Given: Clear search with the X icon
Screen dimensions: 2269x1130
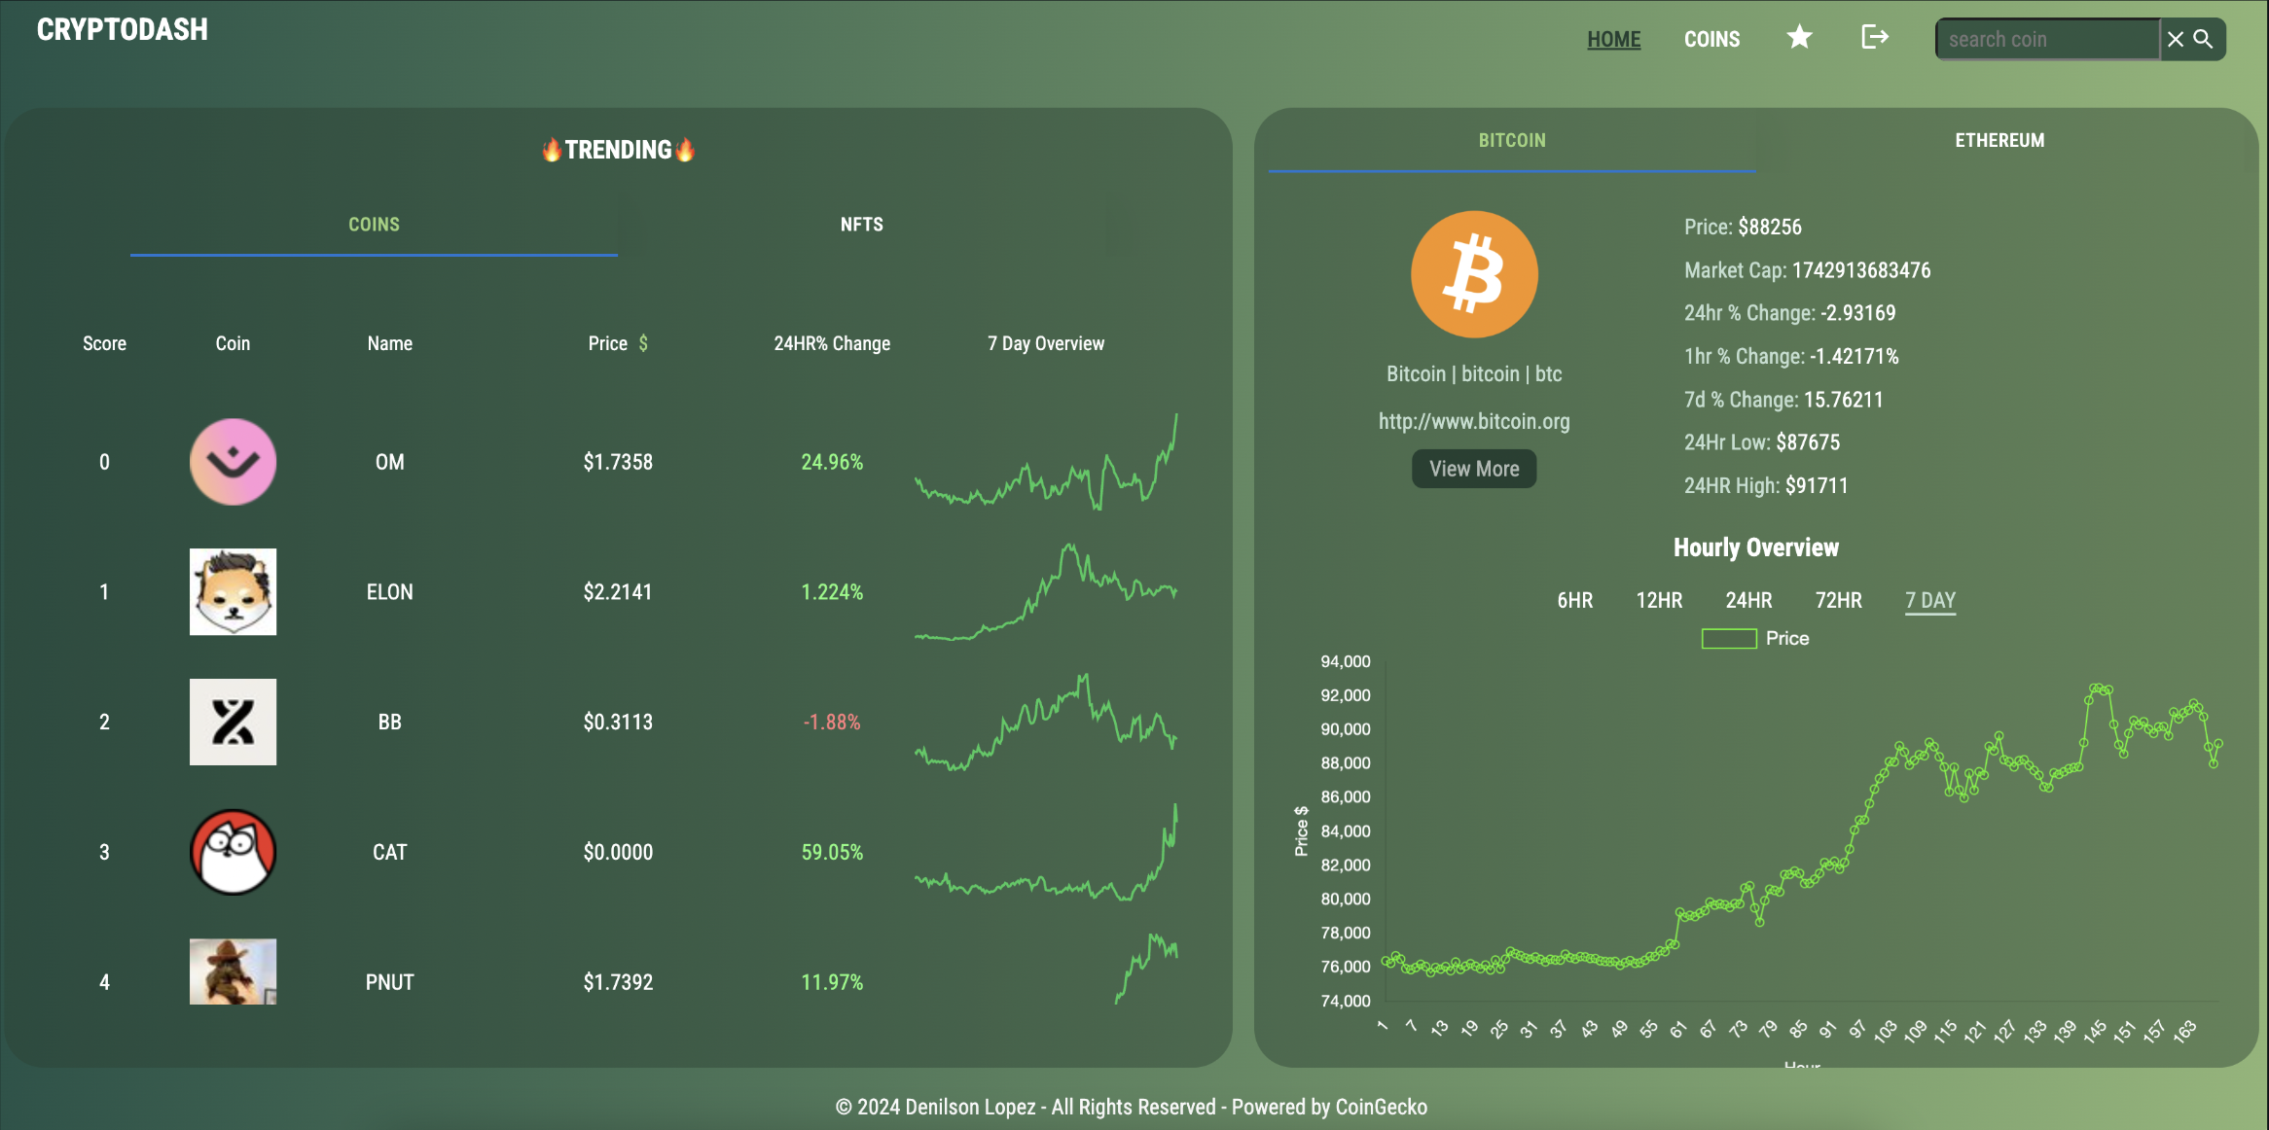Looking at the screenshot, I should 2176,39.
